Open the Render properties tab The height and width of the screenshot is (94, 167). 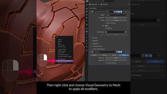click(87, 9)
